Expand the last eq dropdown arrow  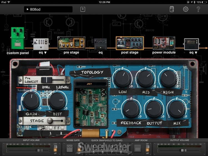(x=196, y=53)
